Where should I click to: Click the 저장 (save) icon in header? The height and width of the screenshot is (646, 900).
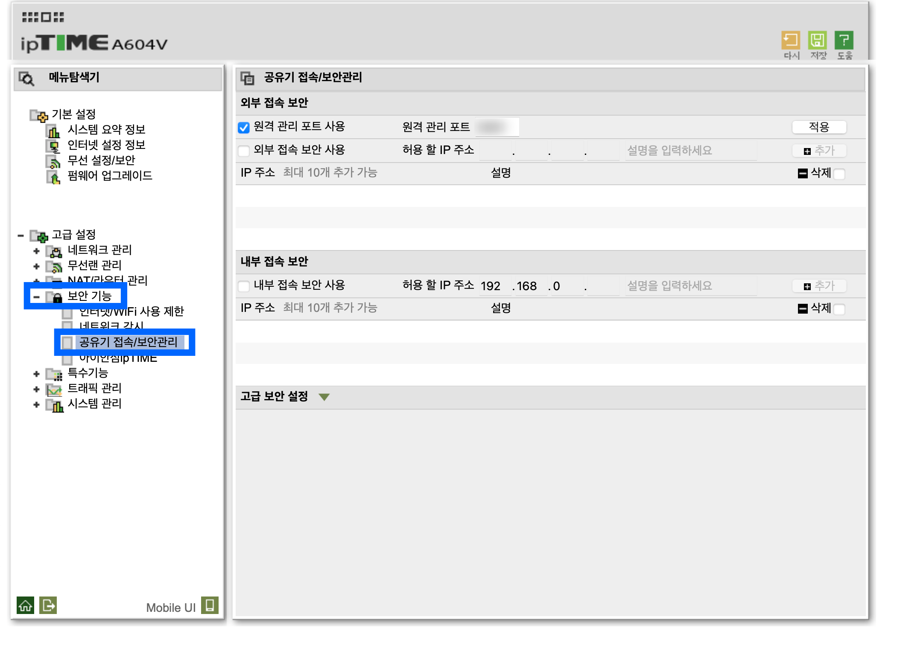(817, 41)
